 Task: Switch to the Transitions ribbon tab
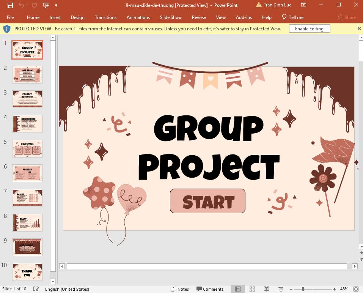click(105, 17)
